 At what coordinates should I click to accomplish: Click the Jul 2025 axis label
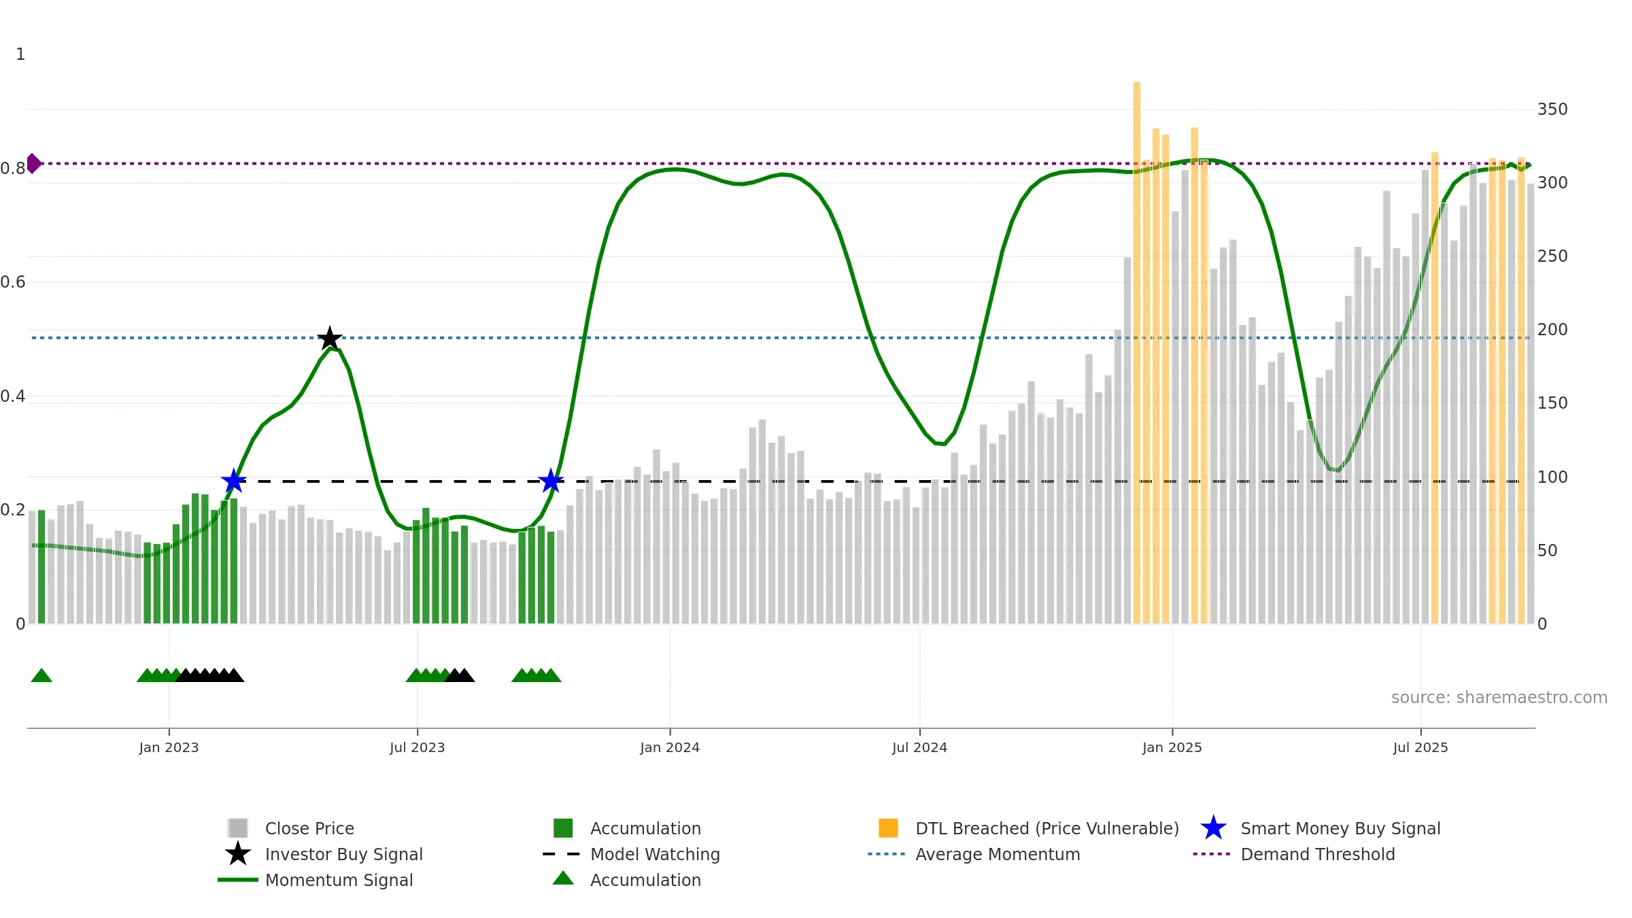(x=1421, y=747)
